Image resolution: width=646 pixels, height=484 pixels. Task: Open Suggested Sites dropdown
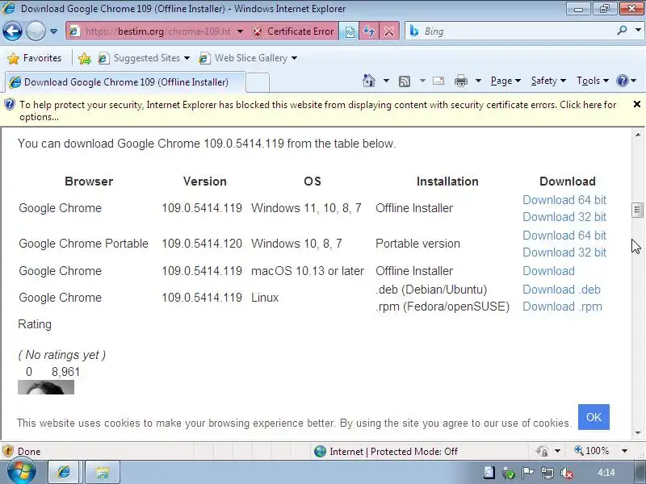144,58
